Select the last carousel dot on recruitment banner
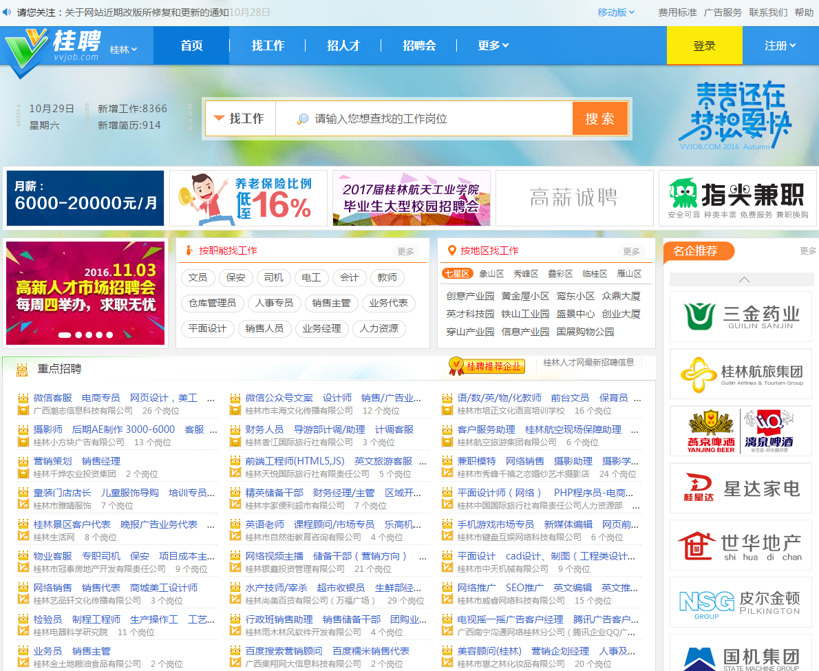Viewport: 819px width, 671px height. (x=109, y=335)
